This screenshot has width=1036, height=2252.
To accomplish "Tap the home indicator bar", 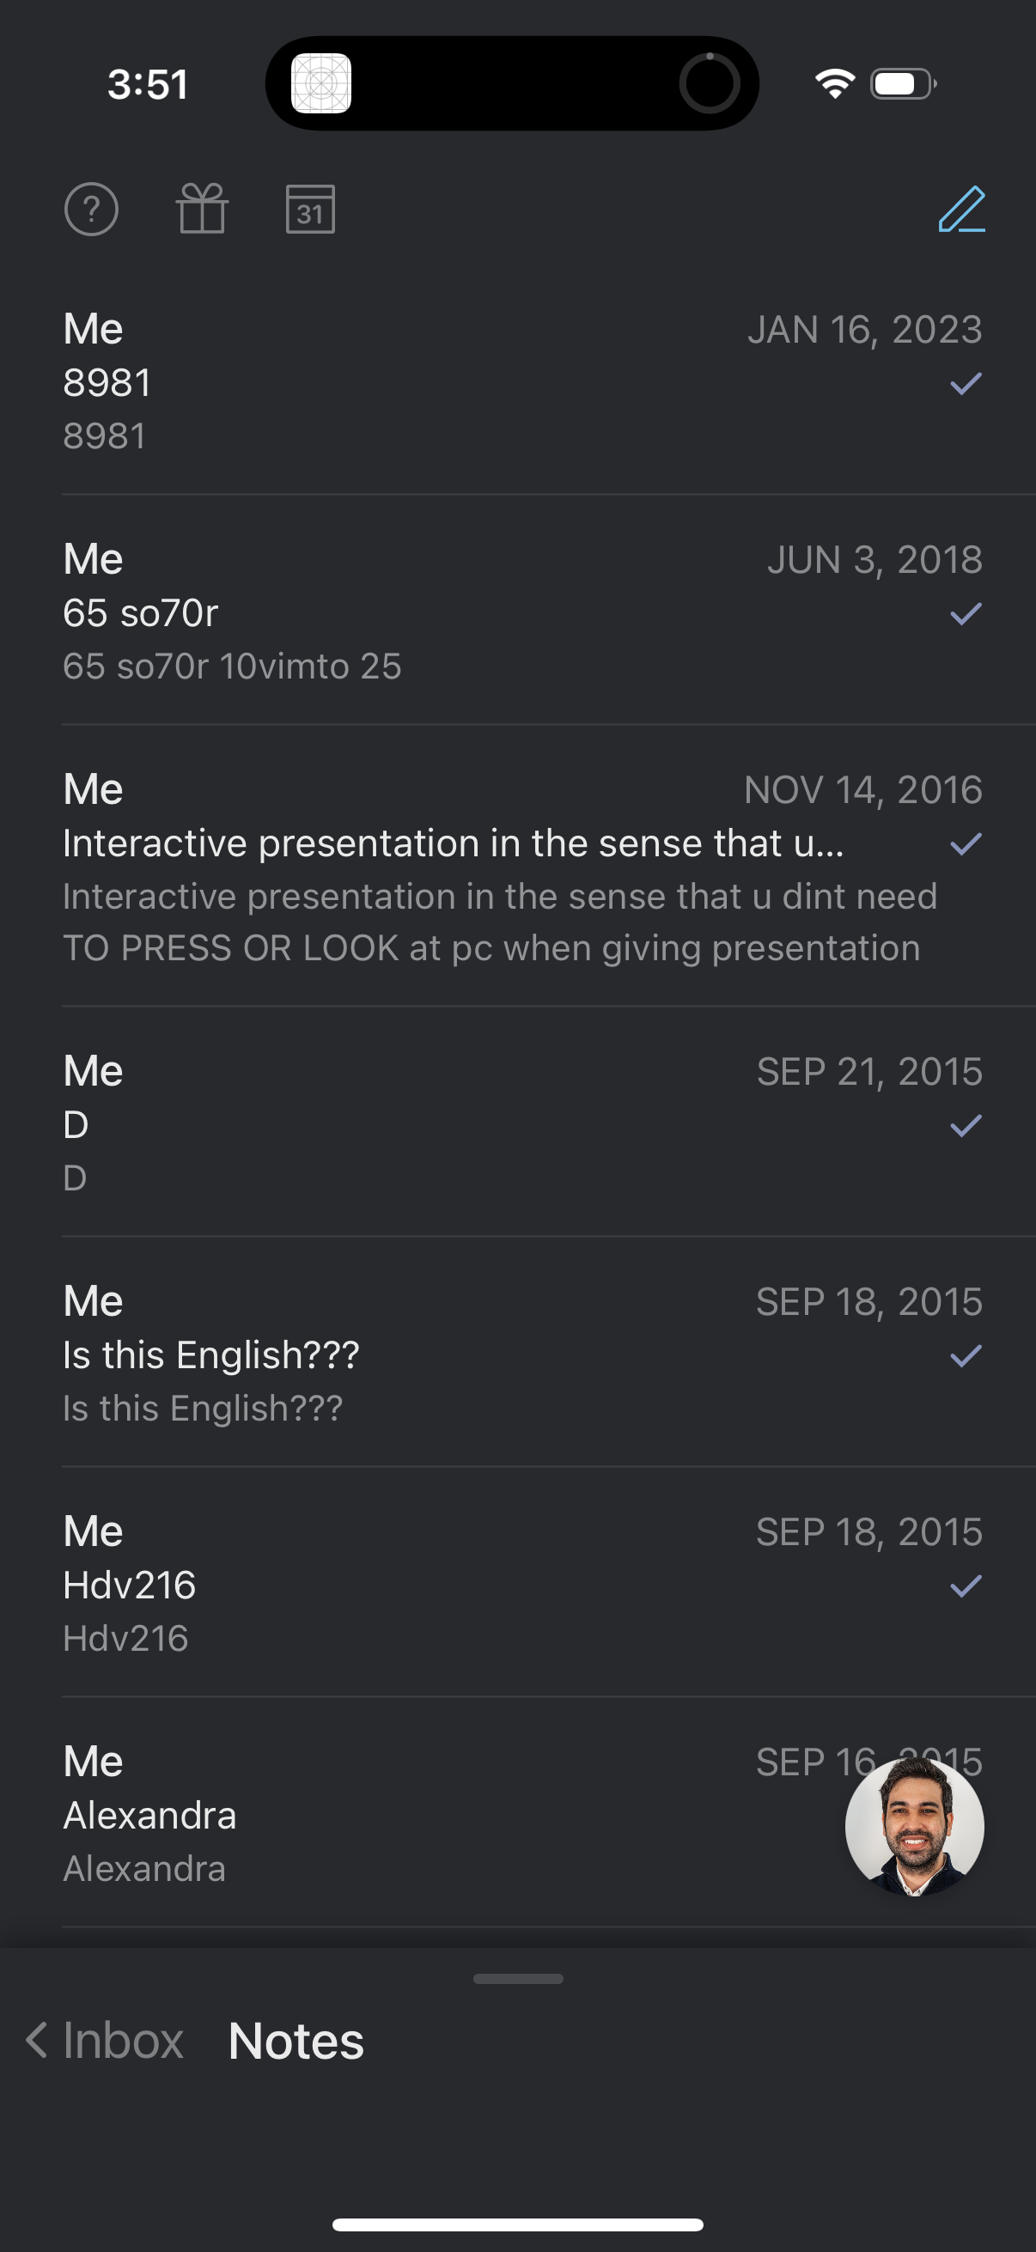I will (517, 2224).
